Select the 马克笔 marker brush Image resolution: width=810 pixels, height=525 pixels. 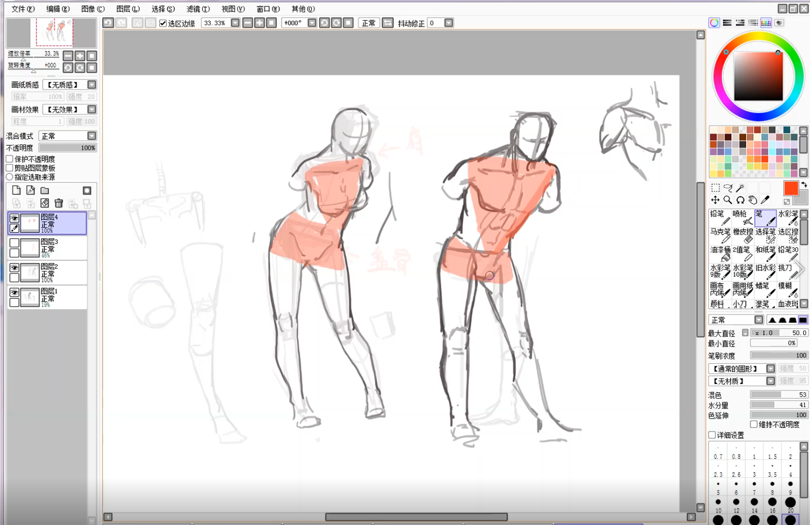click(720, 235)
